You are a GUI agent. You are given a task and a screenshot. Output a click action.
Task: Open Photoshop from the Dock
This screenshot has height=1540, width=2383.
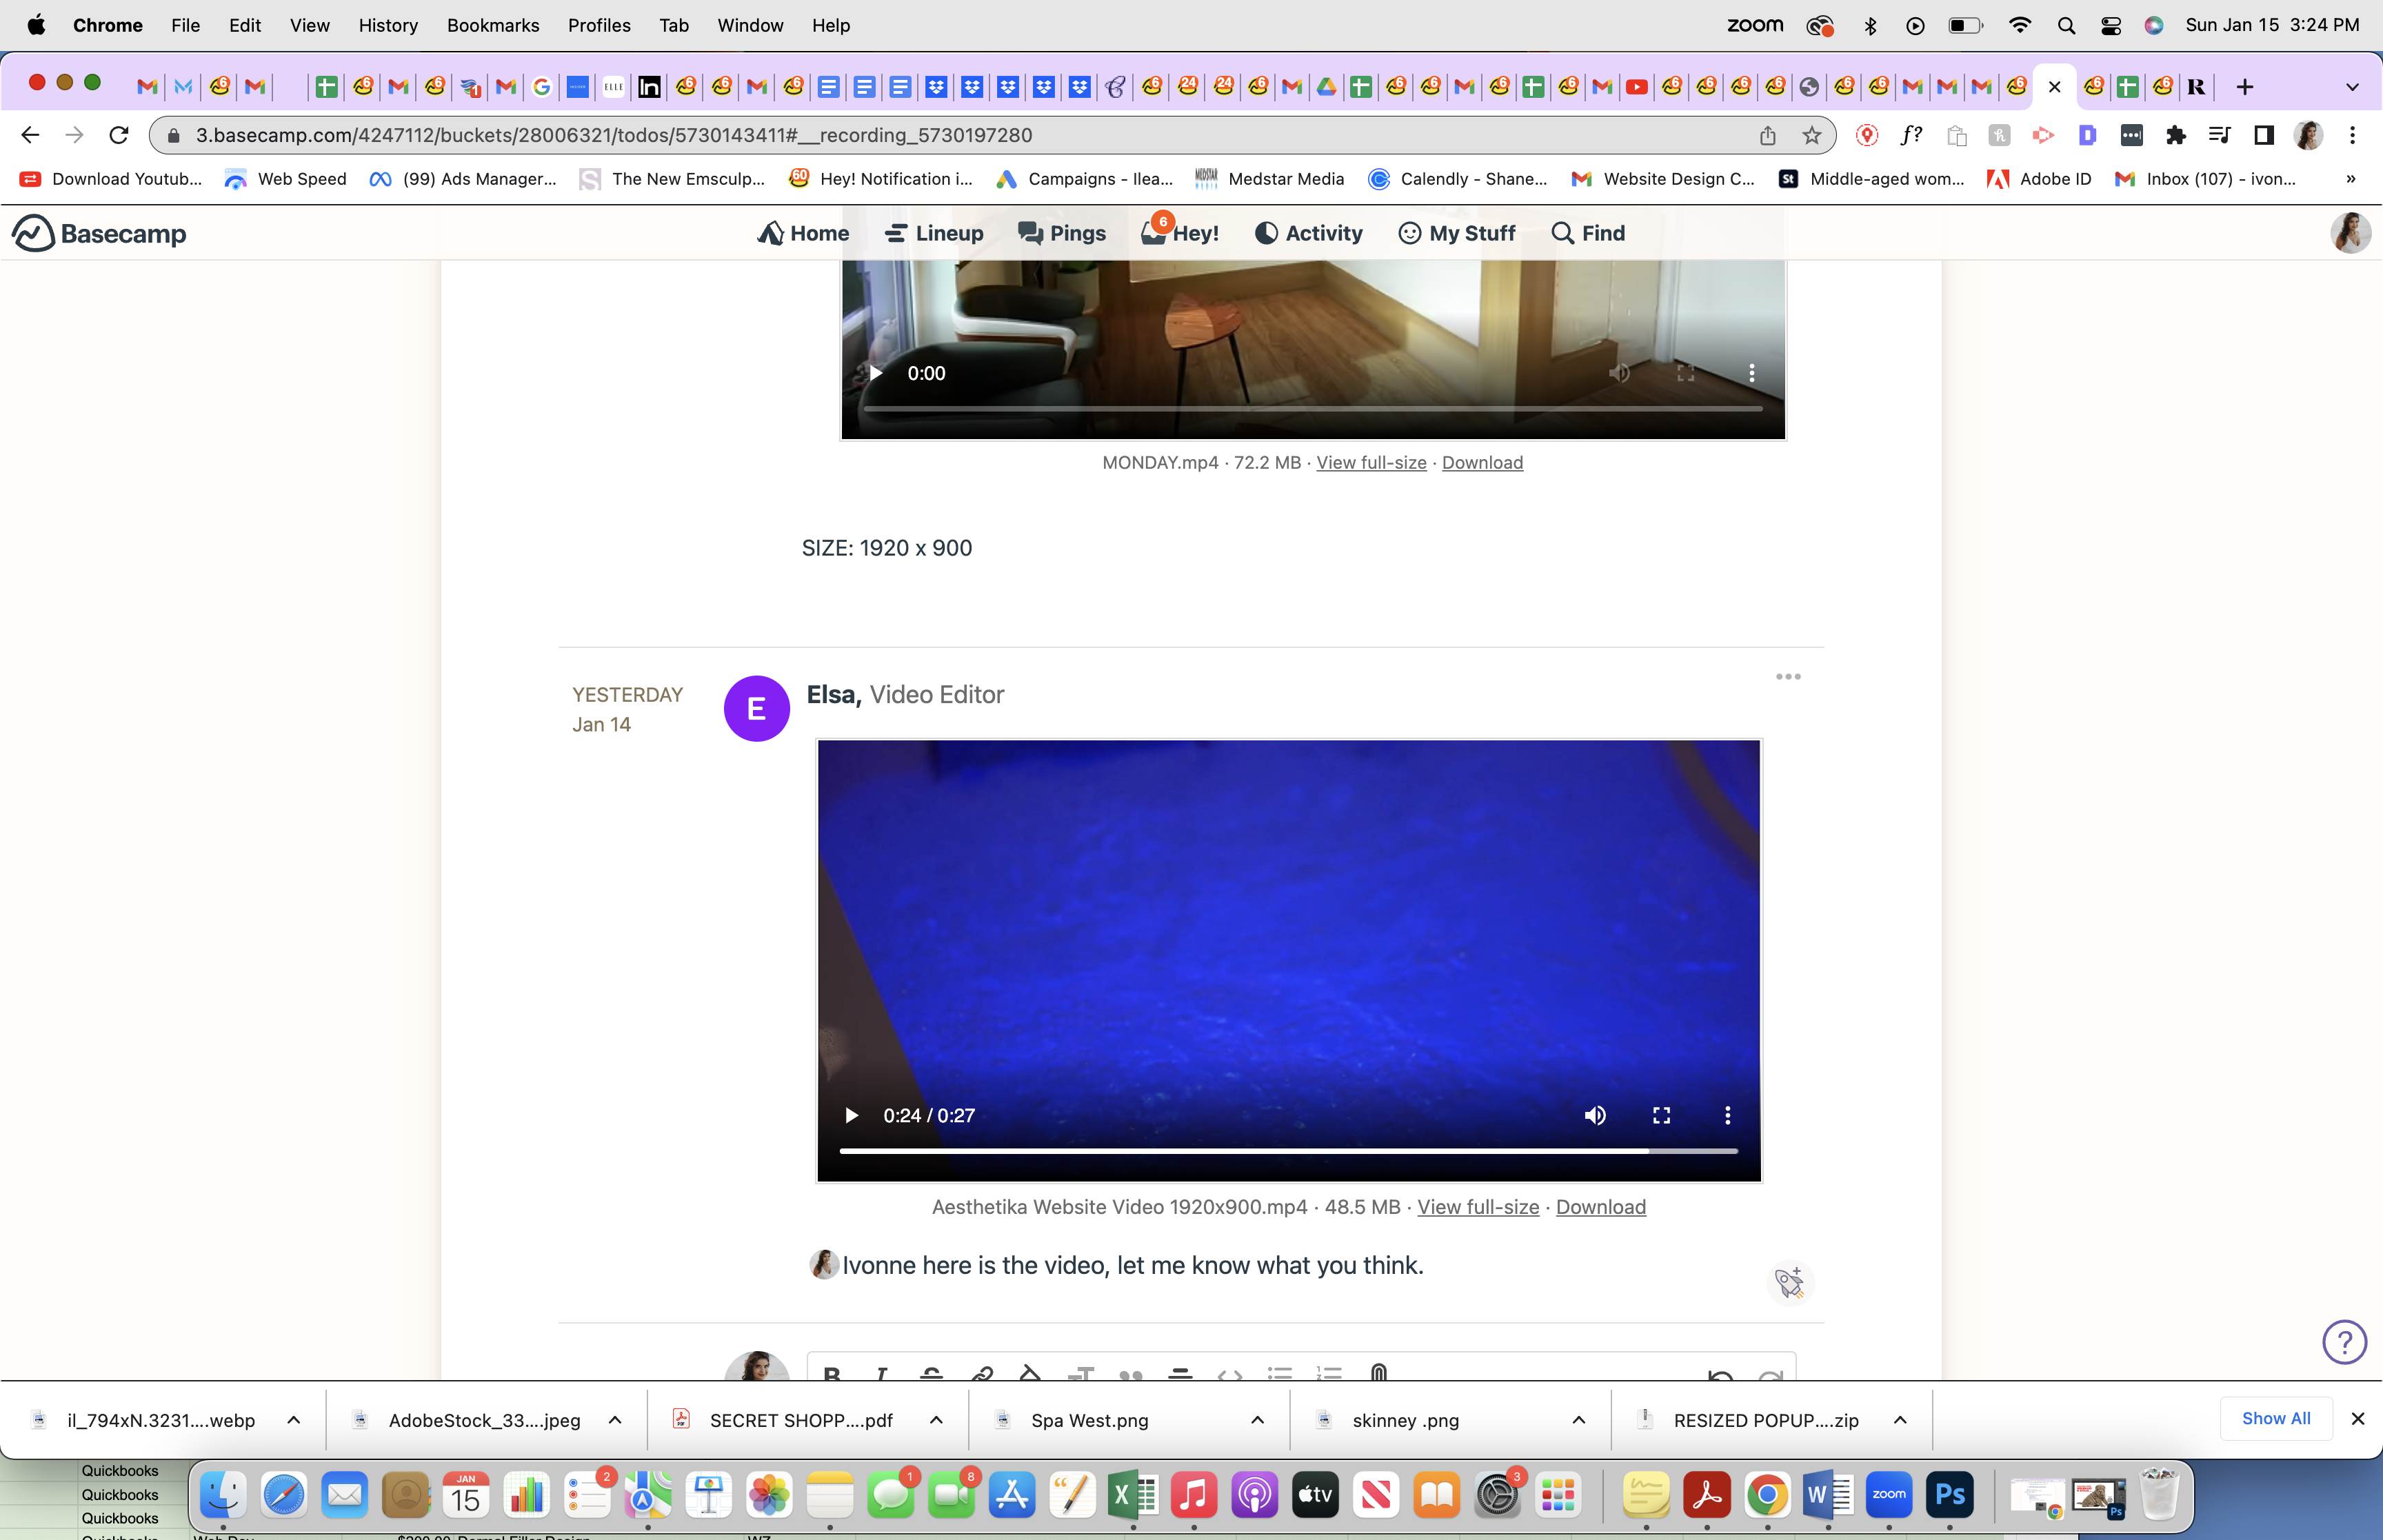(x=1949, y=1495)
